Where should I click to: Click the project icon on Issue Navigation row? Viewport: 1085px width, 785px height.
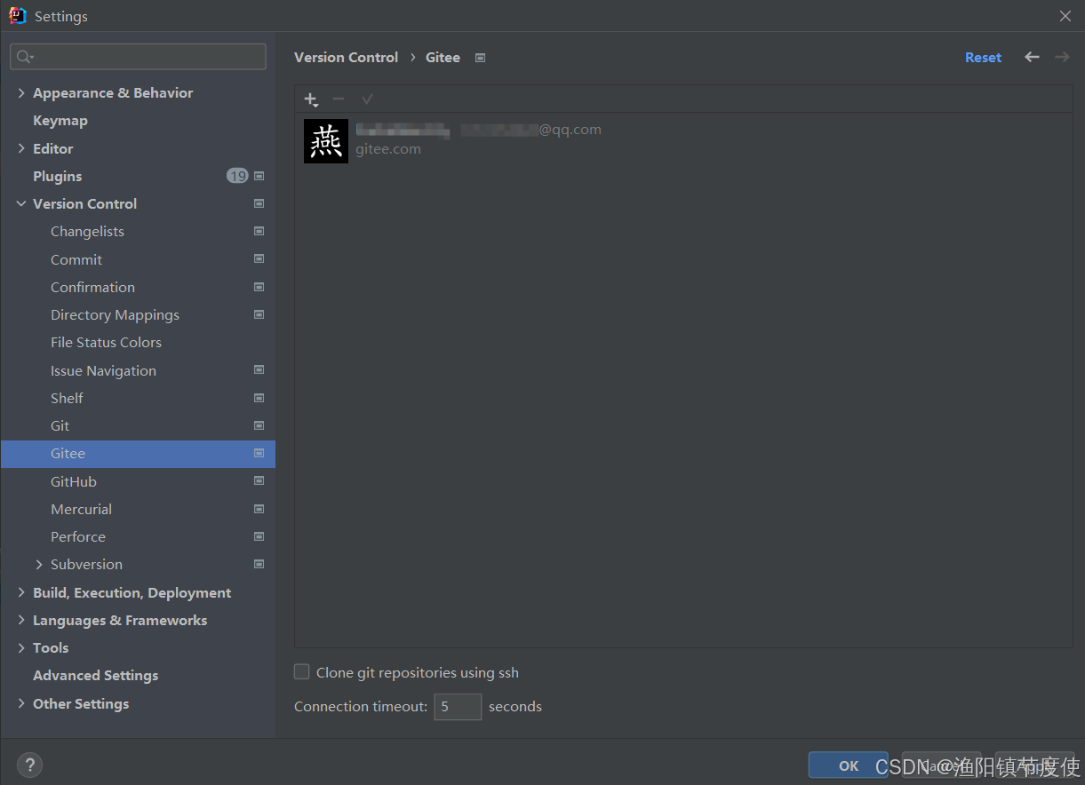(x=259, y=369)
